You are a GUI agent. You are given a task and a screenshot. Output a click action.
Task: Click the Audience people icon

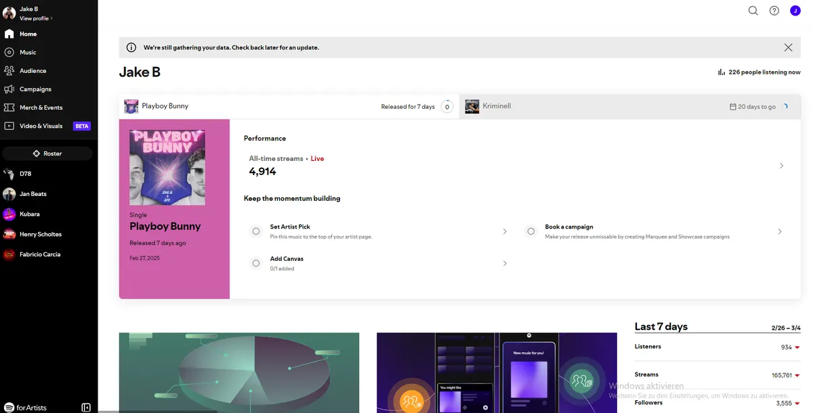point(9,70)
